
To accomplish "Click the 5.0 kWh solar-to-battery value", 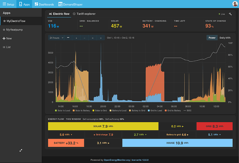I will (66, 135).
